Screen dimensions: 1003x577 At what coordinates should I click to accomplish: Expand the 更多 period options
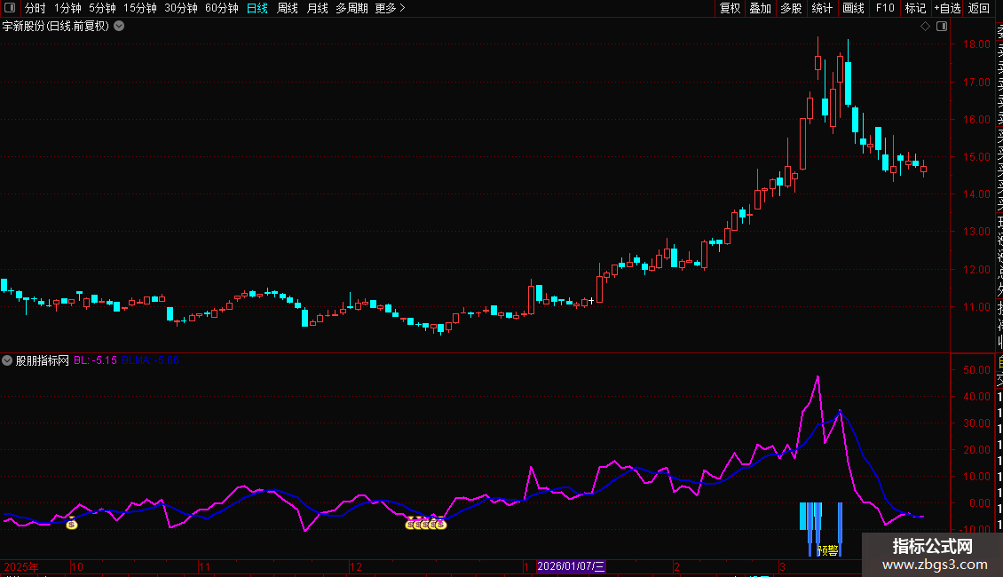390,8
